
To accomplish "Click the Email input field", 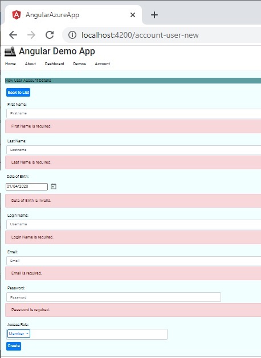I will (x=133, y=261).
